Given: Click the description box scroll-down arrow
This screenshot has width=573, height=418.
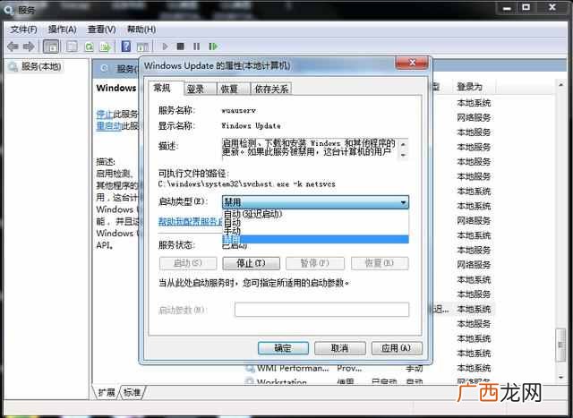Looking at the screenshot, I should pyautogui.click(x=404, y=155).
